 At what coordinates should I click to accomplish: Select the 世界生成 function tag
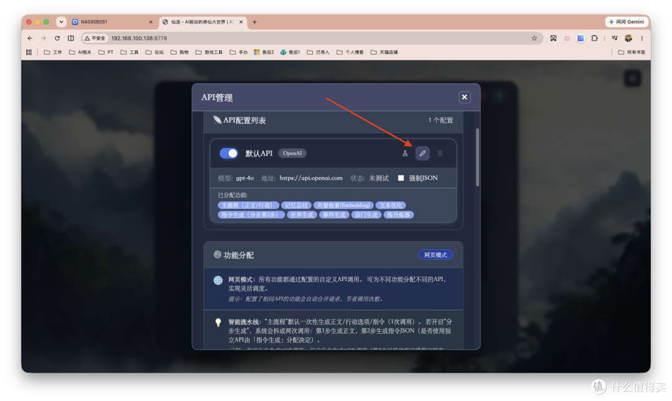[x=302, y=214]
